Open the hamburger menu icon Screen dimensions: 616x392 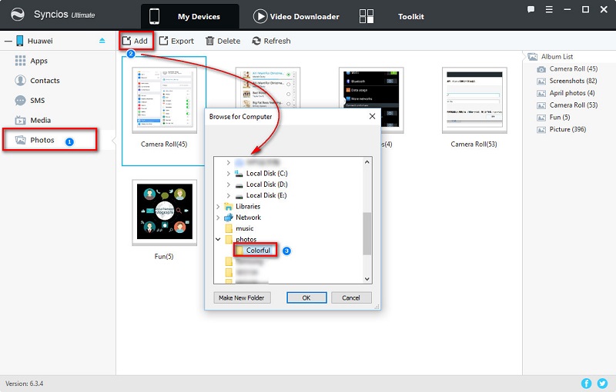point(549,9)
